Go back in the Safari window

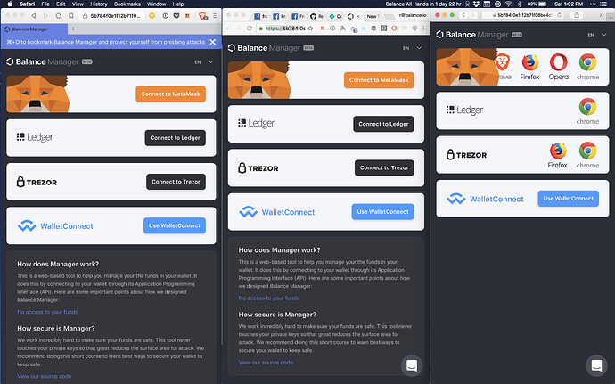click(463, 15)
